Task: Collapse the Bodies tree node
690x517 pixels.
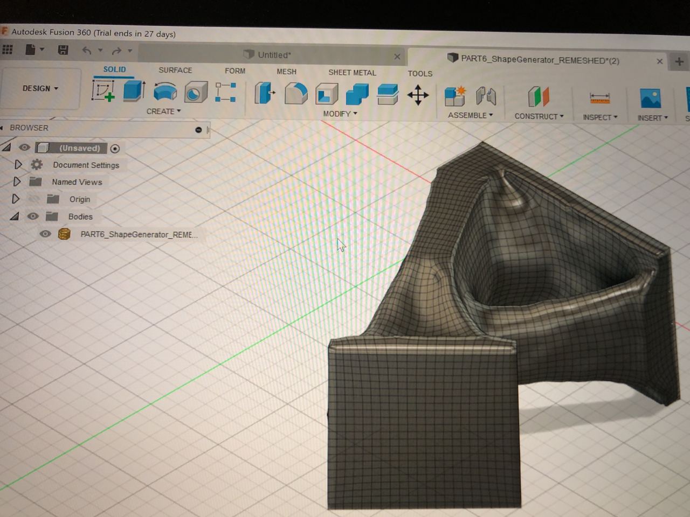Action: point(15,216)
